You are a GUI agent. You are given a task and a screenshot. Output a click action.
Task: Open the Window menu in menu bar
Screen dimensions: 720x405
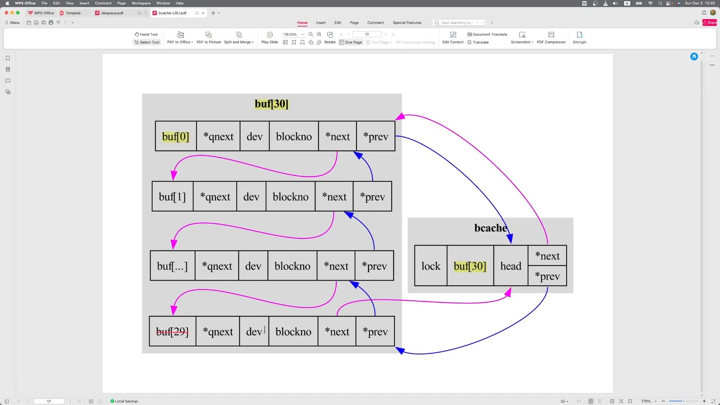pyautogui.click(x=163, y=3)
